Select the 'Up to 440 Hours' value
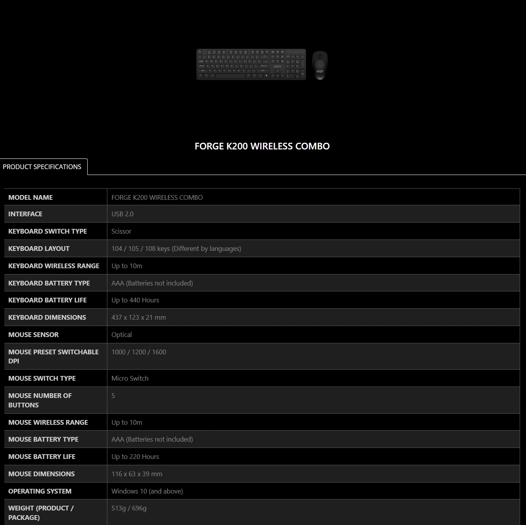 135,300
